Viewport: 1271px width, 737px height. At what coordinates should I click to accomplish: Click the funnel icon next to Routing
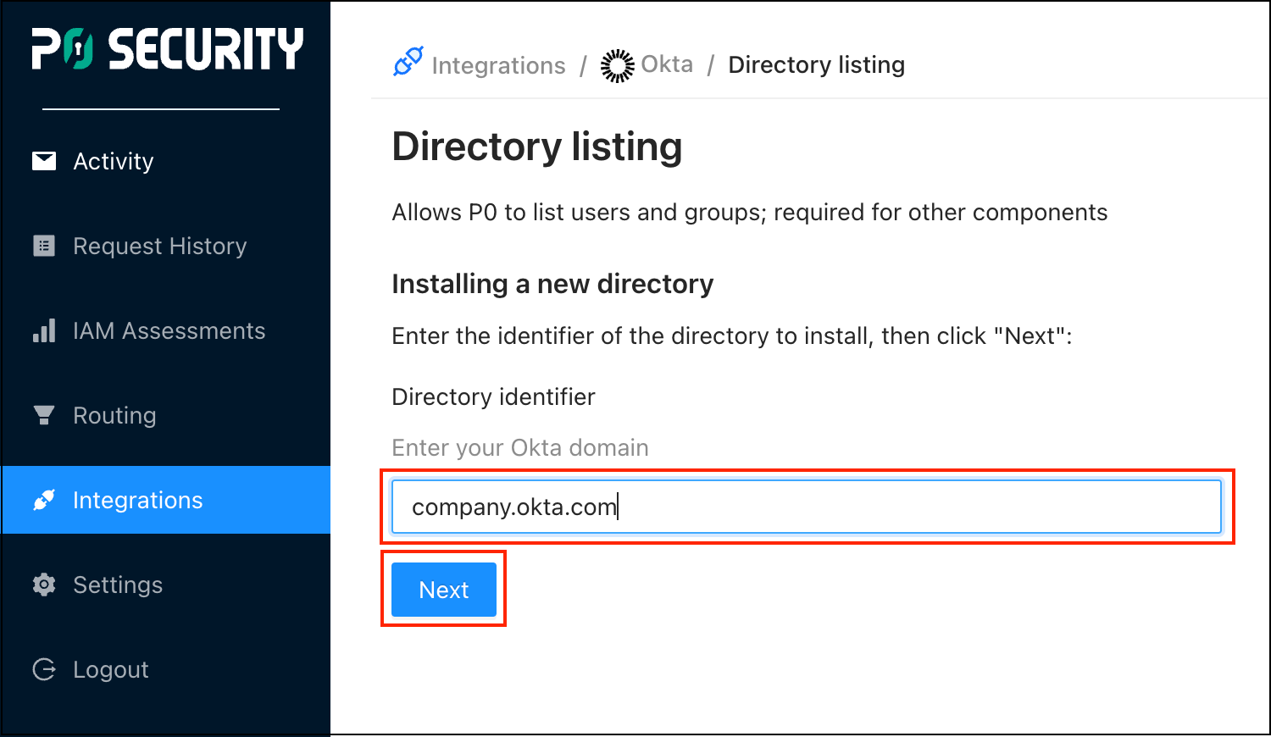[43, 415]
